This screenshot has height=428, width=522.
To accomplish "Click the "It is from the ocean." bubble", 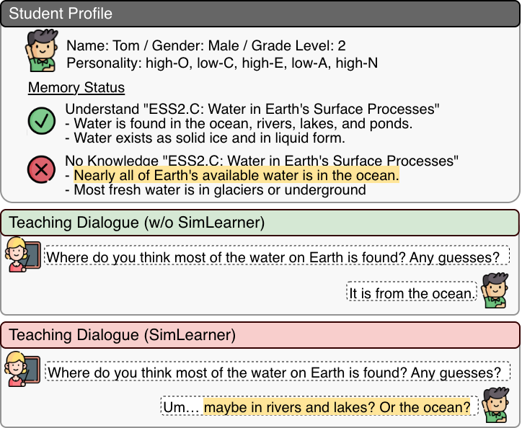I will click(x=412, y=293).
